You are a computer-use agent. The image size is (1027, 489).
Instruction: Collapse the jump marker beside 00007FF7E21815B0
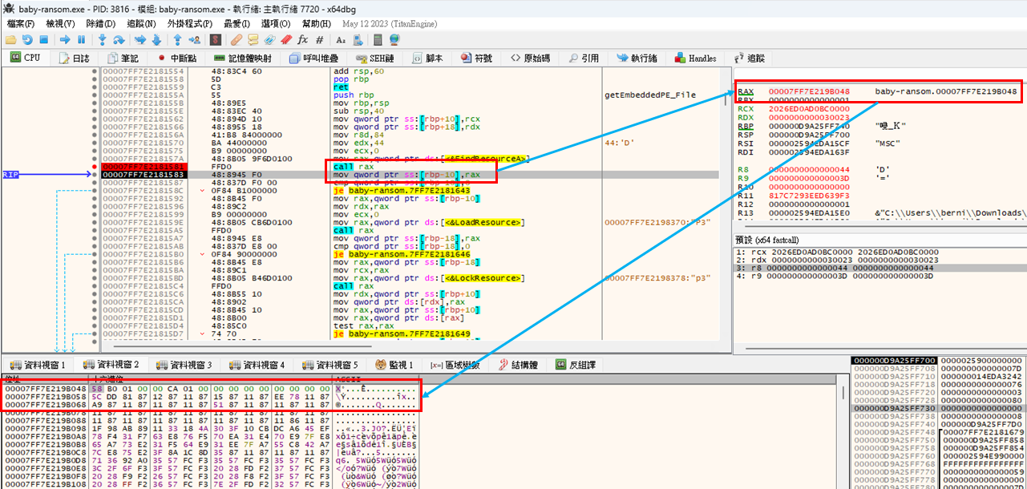point(204,254)
